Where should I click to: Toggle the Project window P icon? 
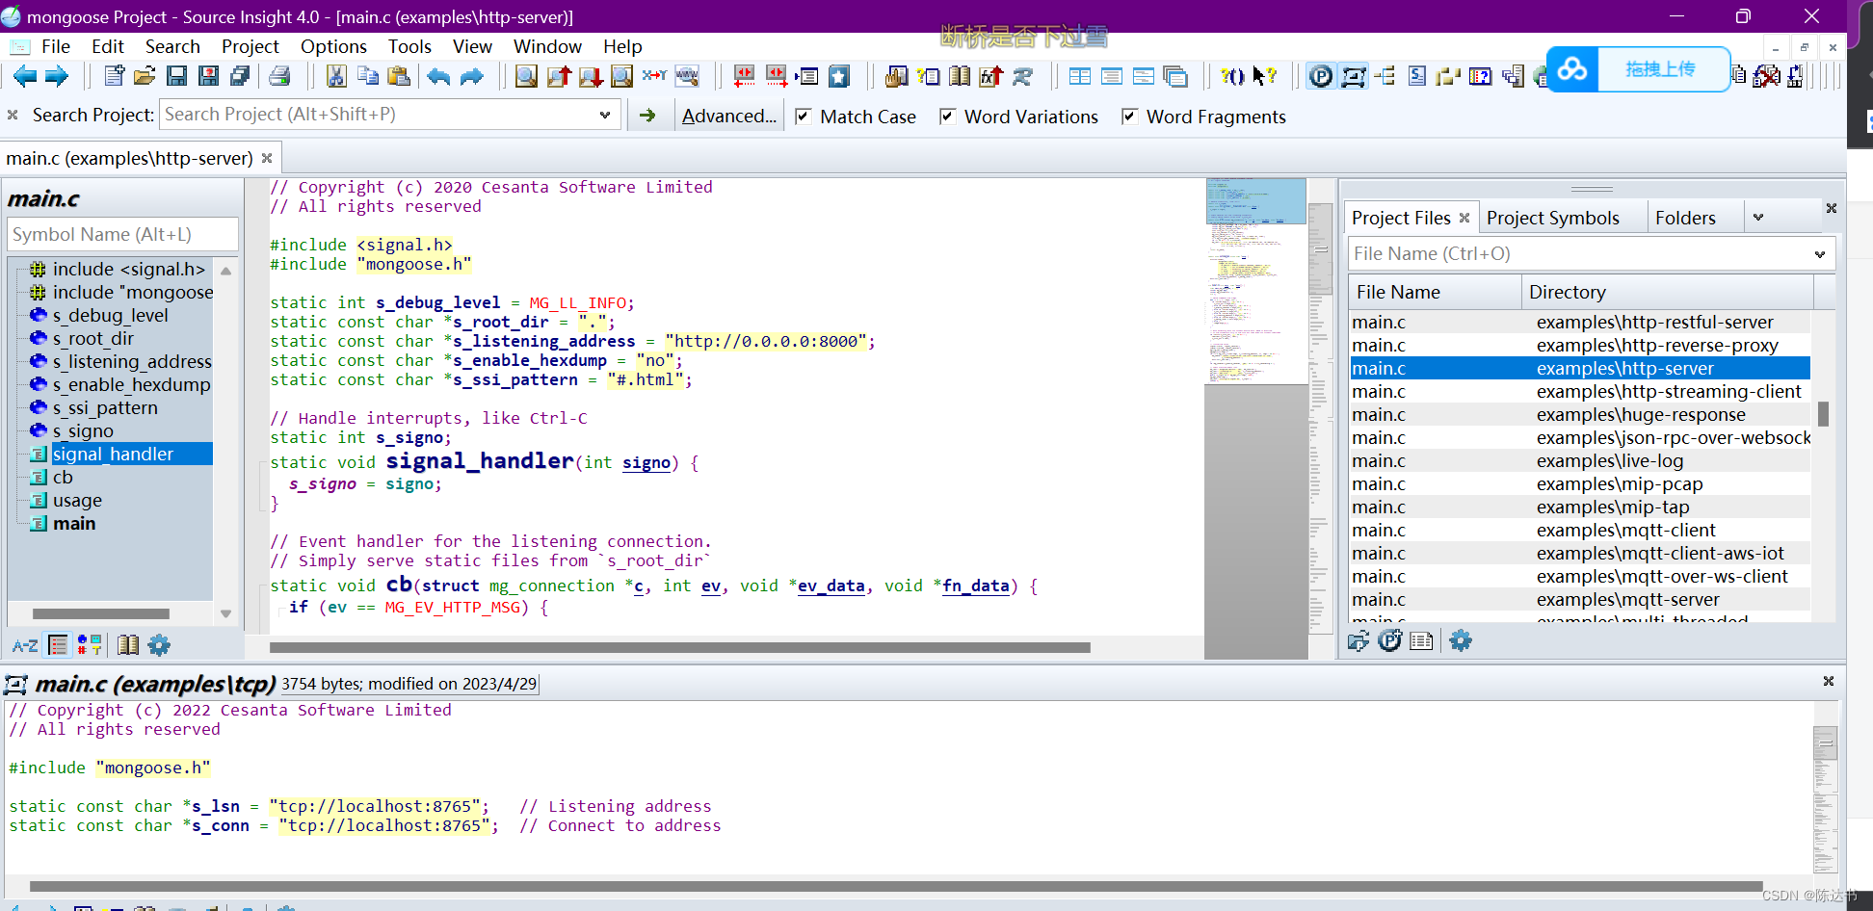(1321, 76)
